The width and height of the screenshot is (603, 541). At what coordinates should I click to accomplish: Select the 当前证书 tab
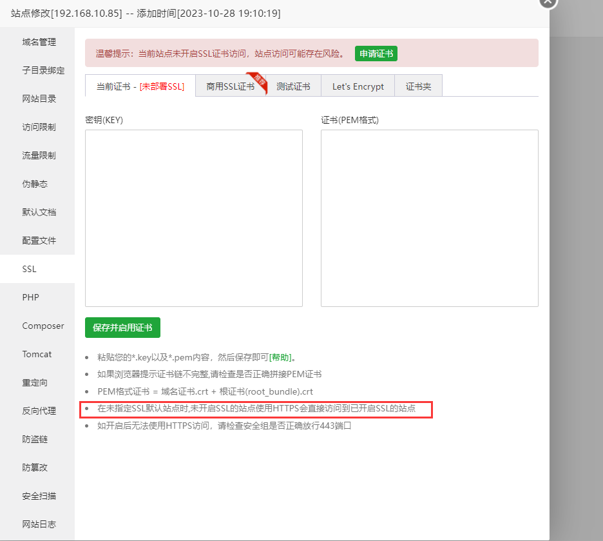tap(140, 86)
